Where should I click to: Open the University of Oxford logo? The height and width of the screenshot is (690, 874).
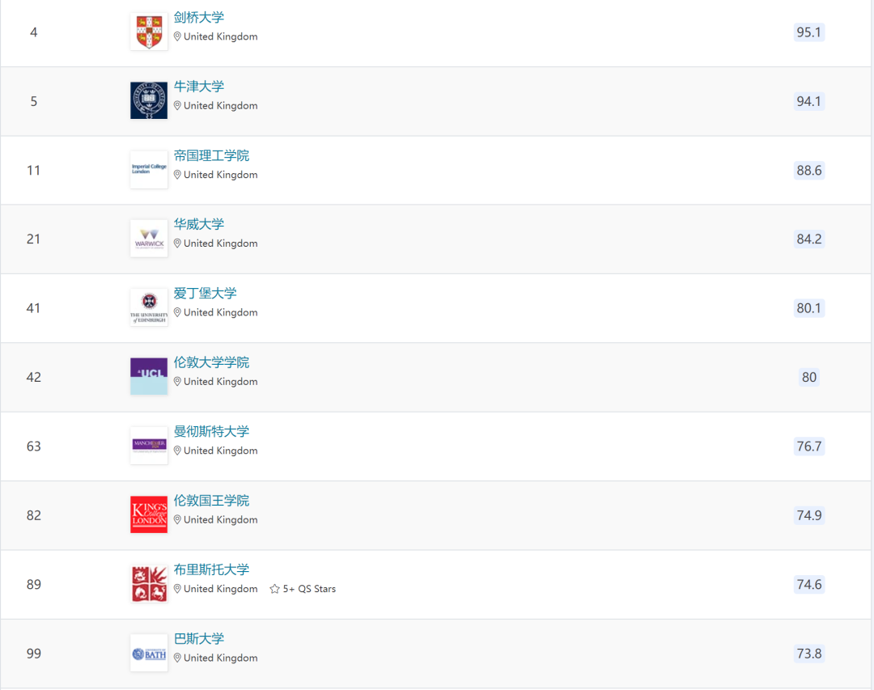tap(149, 101)
